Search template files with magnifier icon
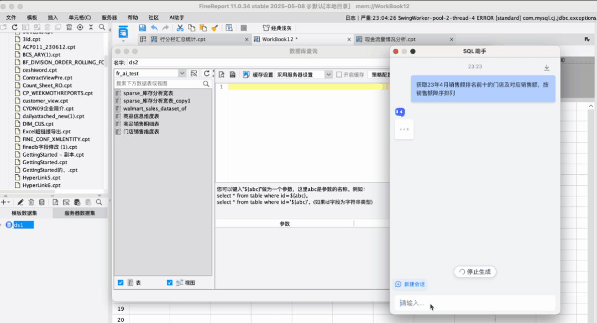 click(102, 27)
